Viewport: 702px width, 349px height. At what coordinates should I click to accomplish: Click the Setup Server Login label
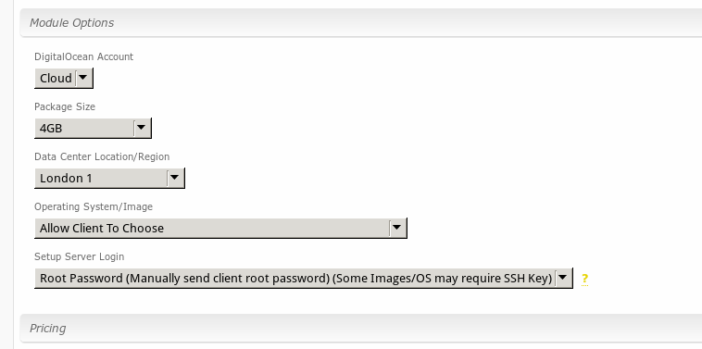click(80, 256)
